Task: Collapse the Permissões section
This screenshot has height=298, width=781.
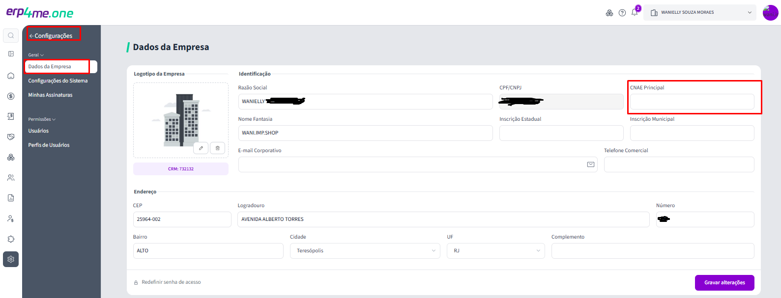Action: point(42,119)
